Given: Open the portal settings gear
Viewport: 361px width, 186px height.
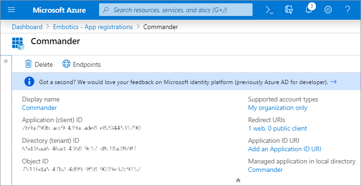Looking at the screenshot, I should [x=328, y=10].
